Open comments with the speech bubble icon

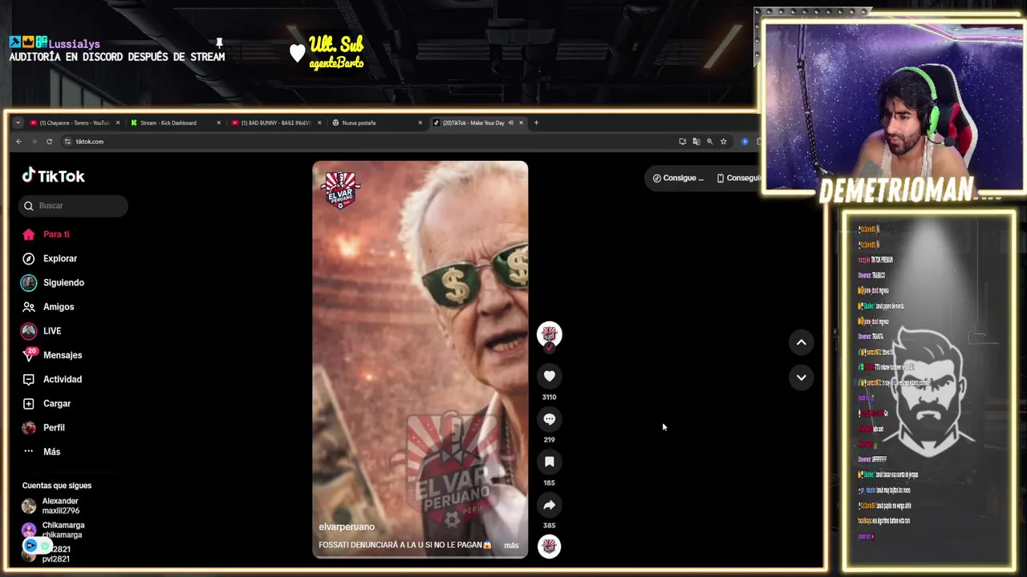(549, 419)
